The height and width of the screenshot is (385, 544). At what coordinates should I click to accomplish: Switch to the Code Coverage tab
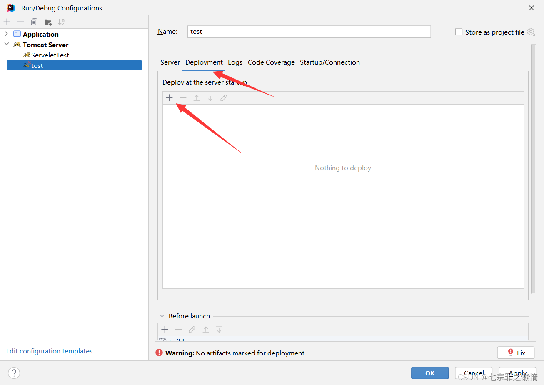point(271,62)
